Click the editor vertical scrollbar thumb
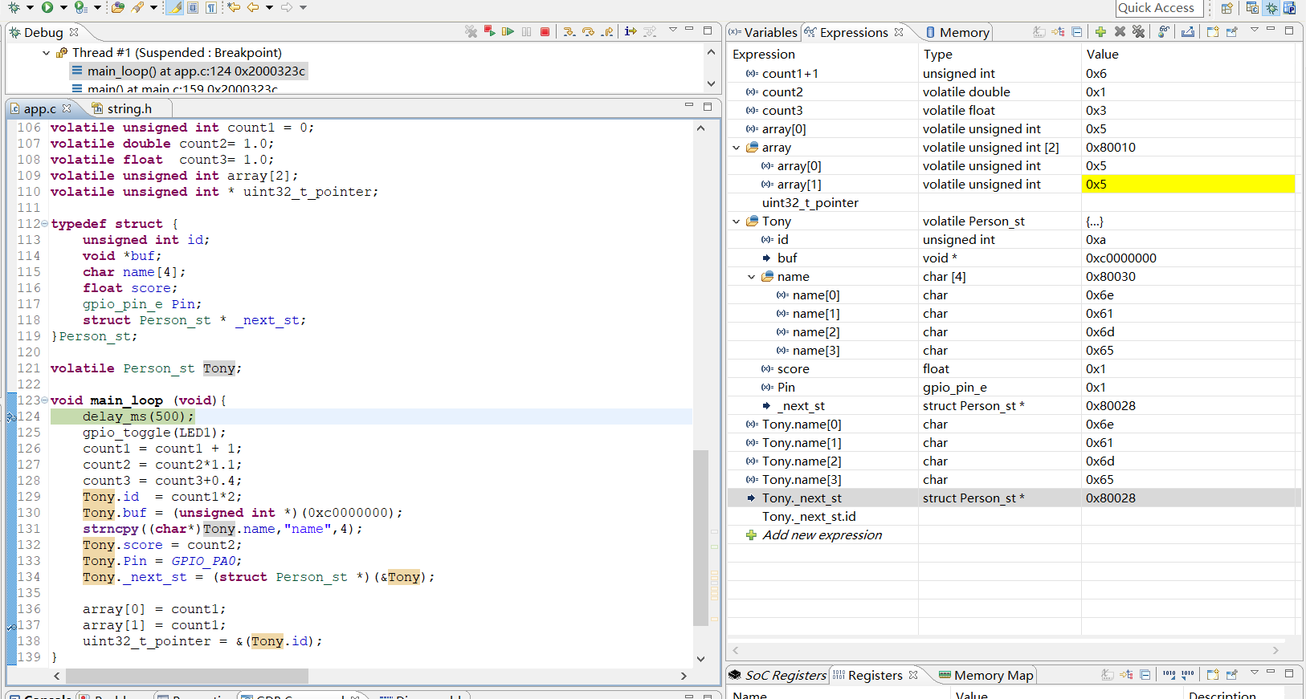 [700, 538]
